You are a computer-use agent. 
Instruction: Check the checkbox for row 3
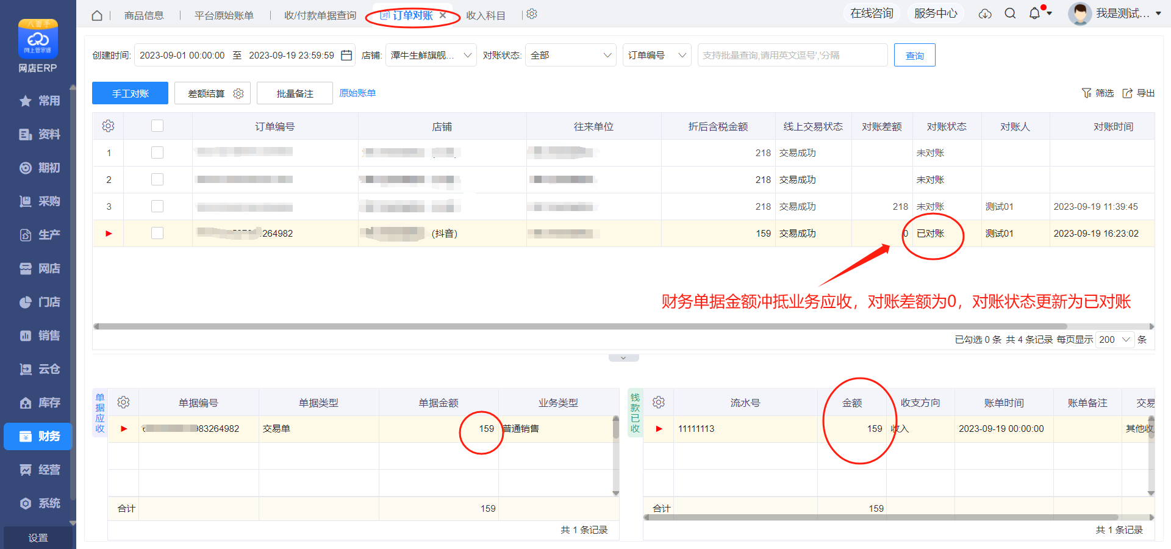(x=157, y=206)
